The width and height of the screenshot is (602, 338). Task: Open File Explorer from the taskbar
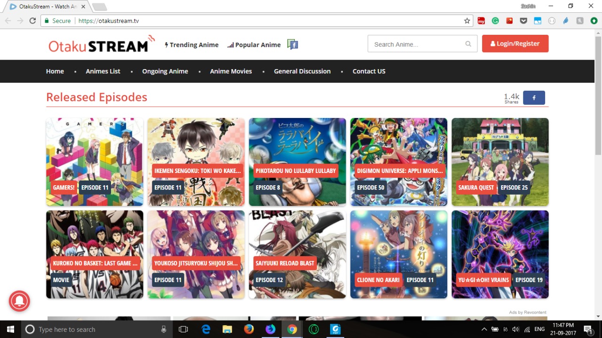[x=227, y=329]
